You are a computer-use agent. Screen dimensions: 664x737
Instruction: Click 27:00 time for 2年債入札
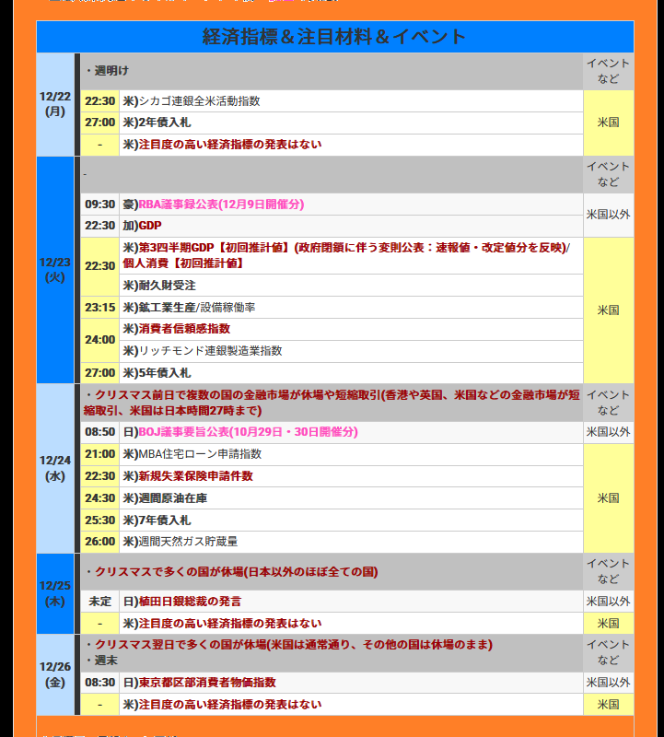(x=100, y=123)
